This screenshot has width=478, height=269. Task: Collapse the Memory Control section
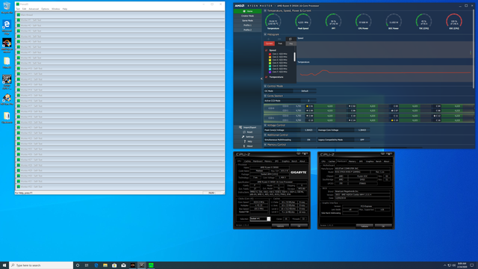pos(265,145)
